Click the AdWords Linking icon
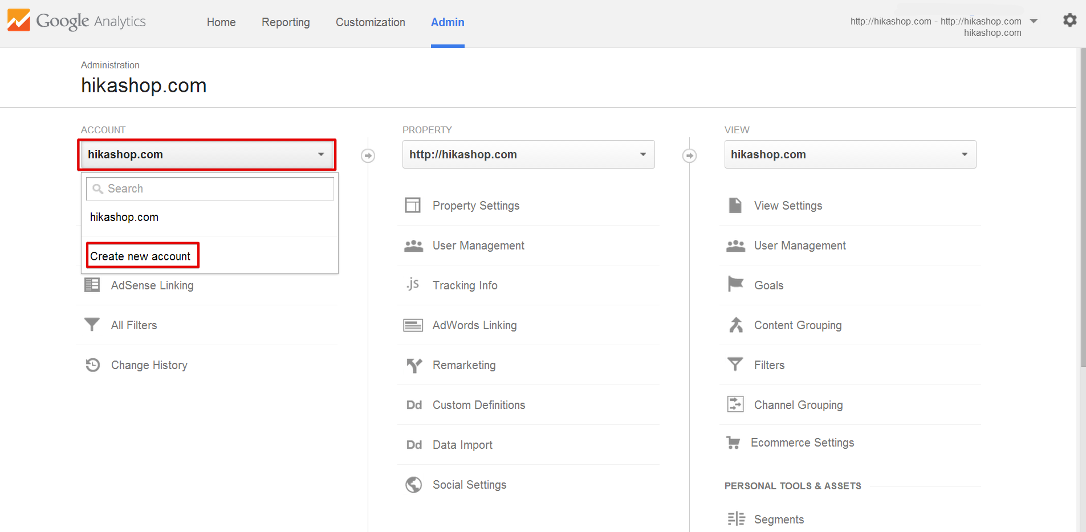The image size is (1086, 532). point(413,325)
